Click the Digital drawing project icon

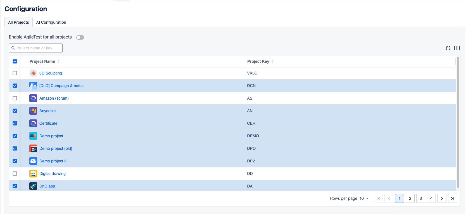tap(33, 174)
